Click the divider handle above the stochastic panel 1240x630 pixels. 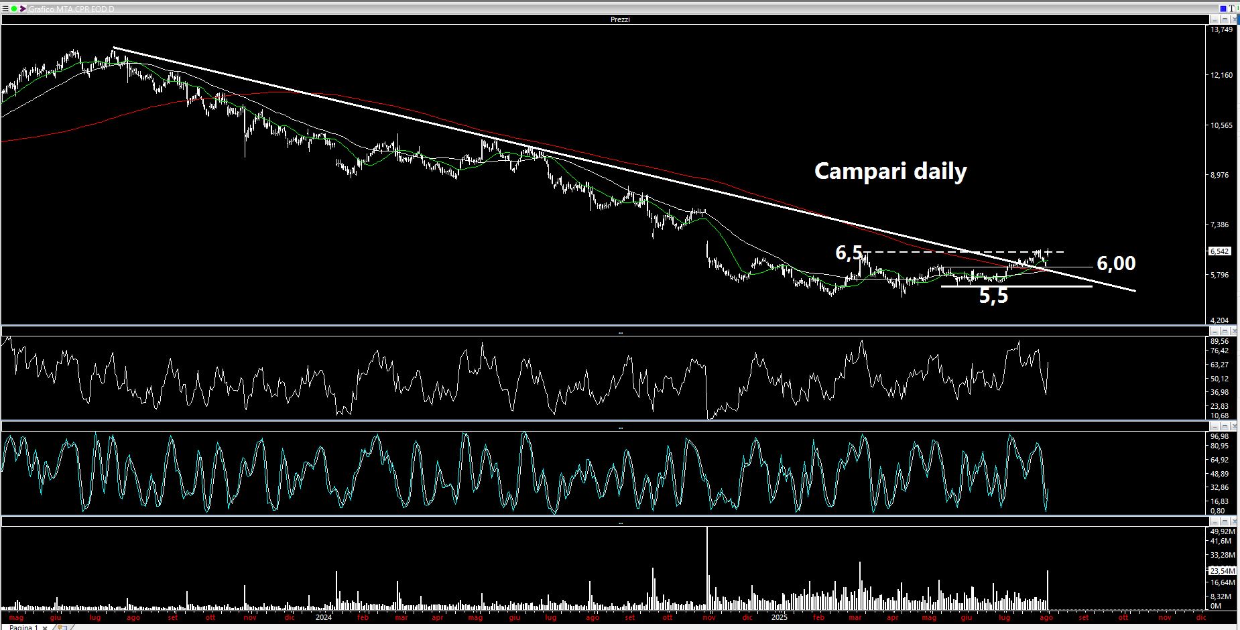620,428
